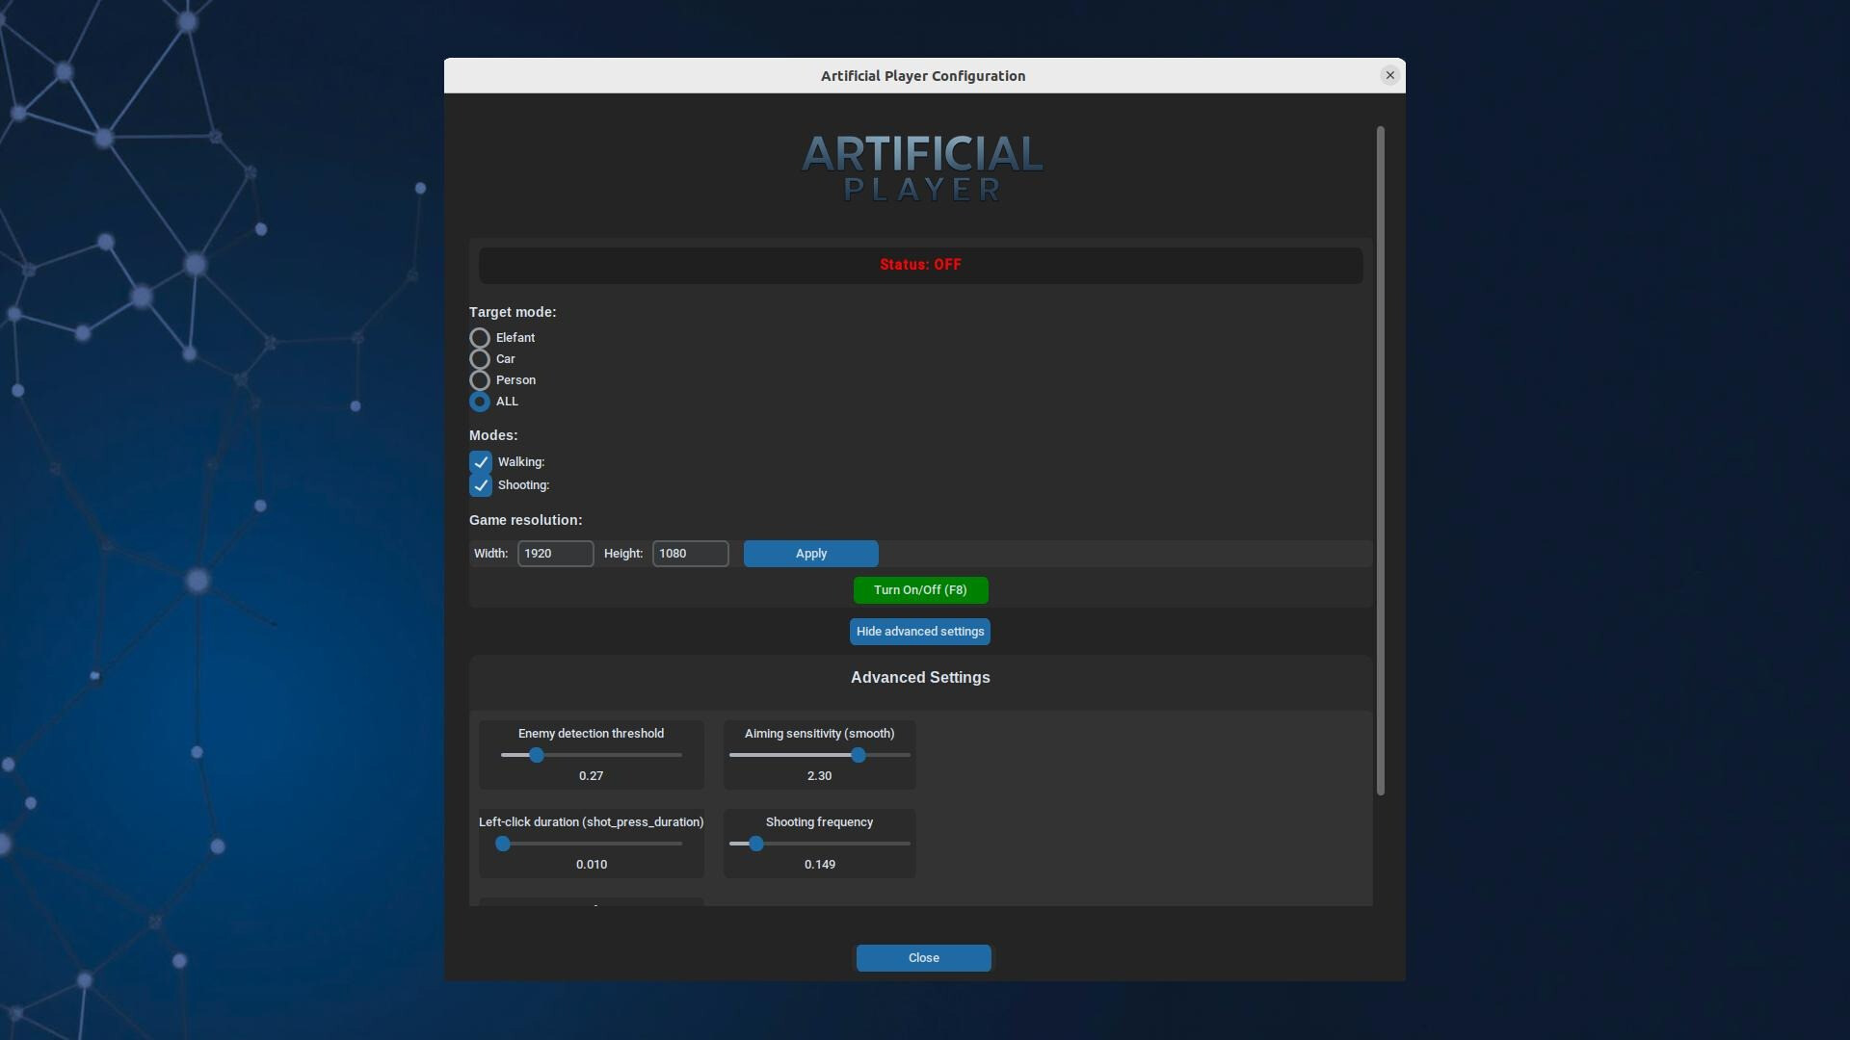Disable the Shooting mode checkbox
Viewport: 1850px width, 1040px height.
point(481,485)
